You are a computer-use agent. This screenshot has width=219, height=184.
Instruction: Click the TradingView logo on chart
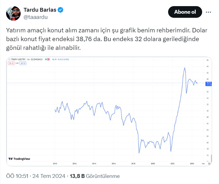tap(19, 159)
